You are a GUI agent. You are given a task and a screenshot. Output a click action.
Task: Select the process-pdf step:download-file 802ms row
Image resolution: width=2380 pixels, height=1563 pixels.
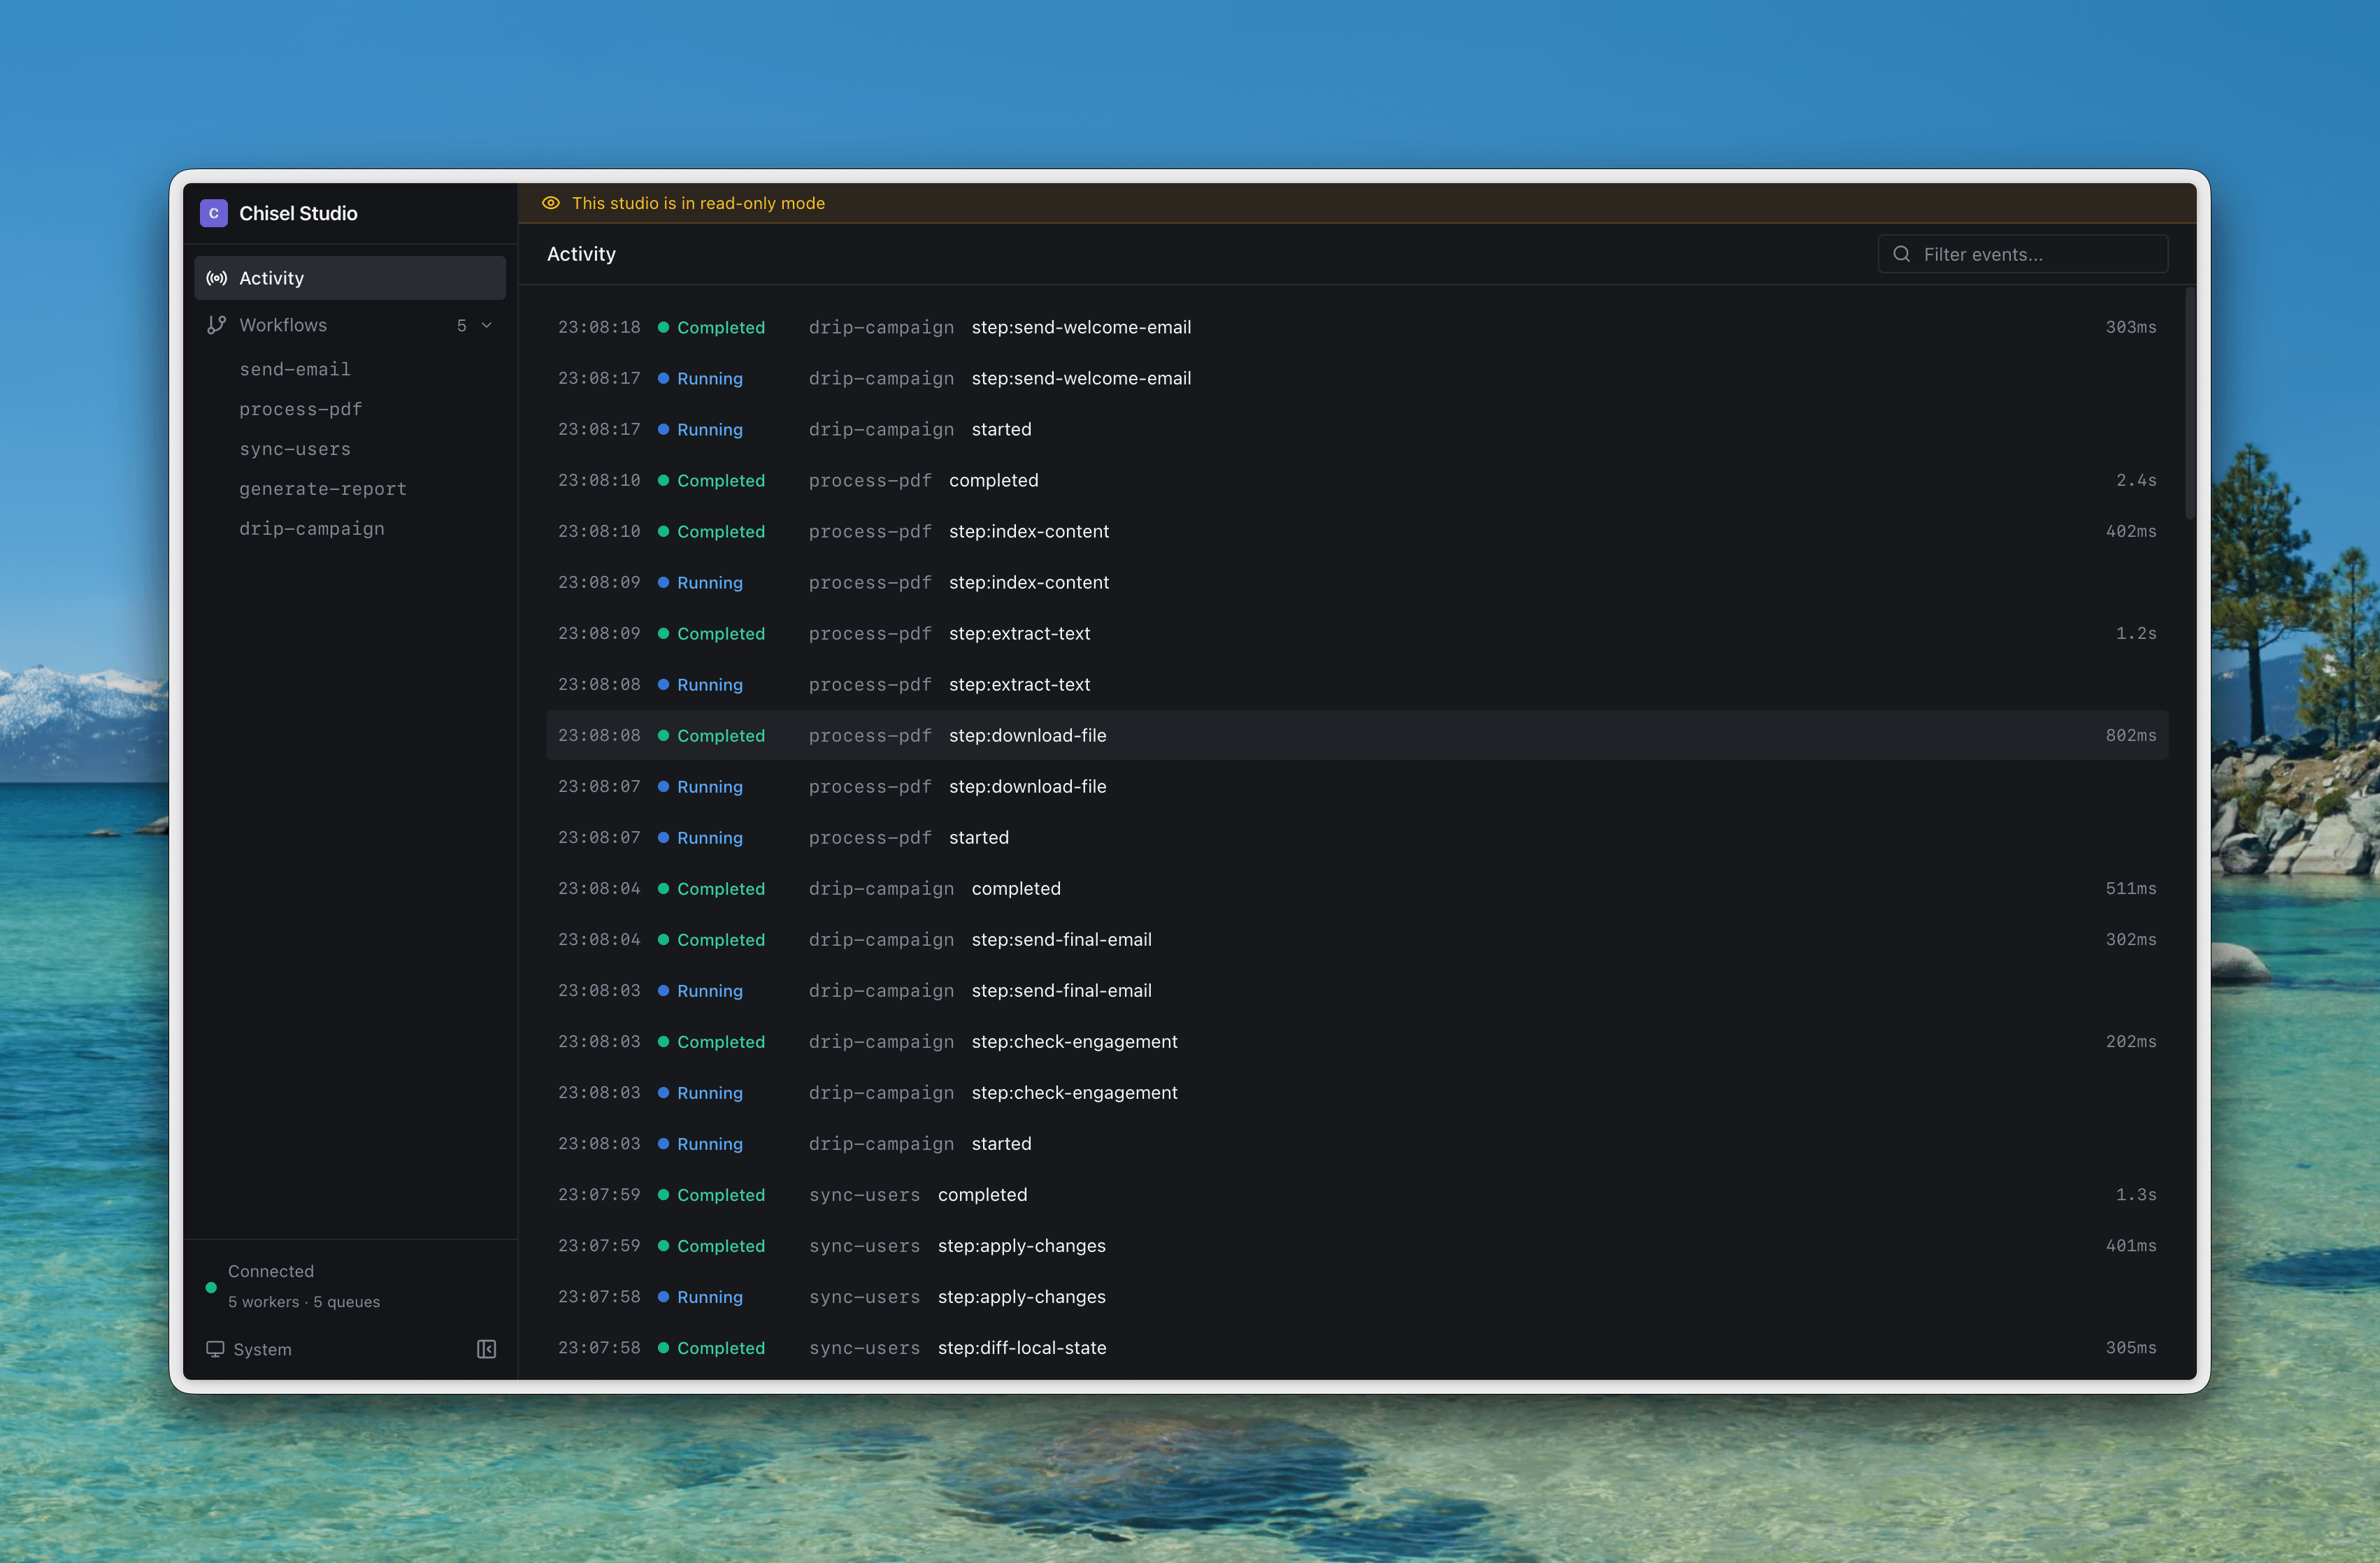1356,735
